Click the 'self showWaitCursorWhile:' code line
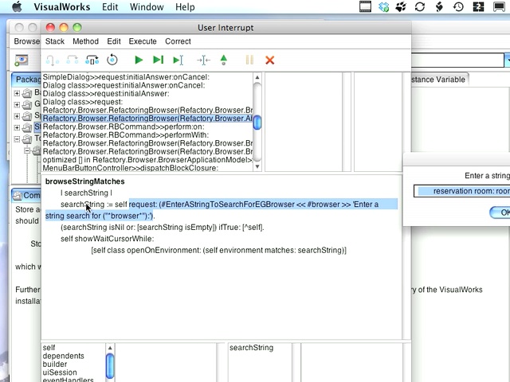510x382 pixels. pos(107,239)
